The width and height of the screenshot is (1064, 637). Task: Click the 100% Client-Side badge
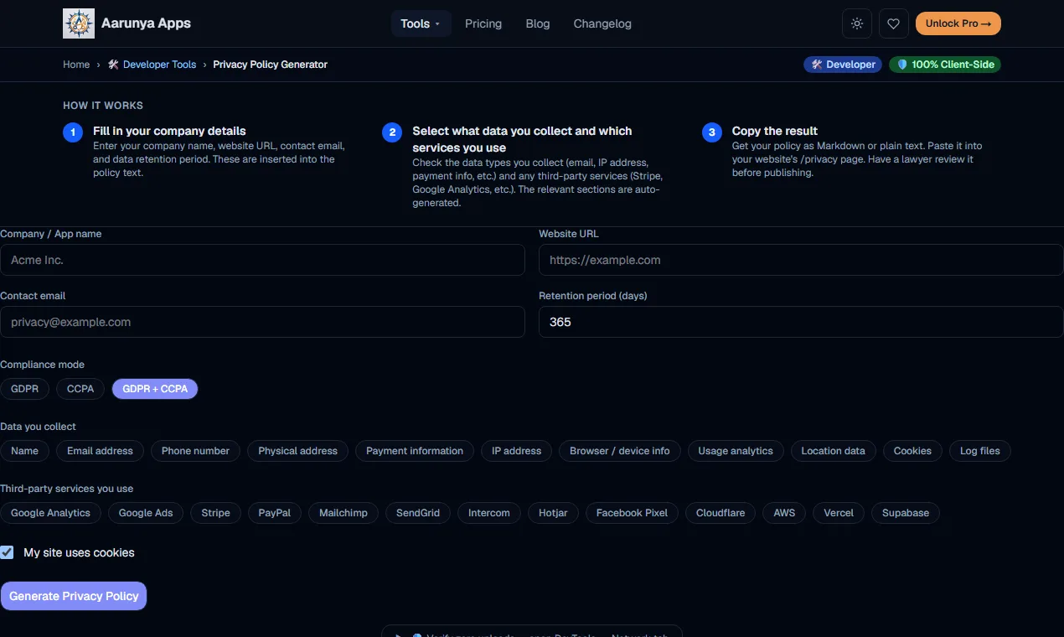pyautogui.click(x=945, y=65)
